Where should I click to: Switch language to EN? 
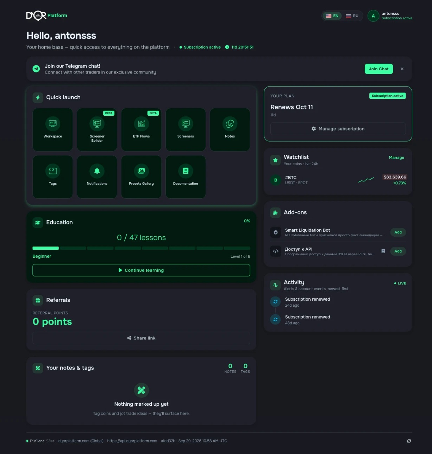pyautogui.click(x=332, y=16)
